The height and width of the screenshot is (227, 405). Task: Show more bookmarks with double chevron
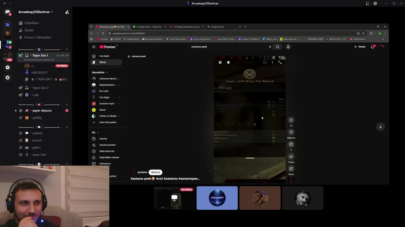(x=383, y=39)
